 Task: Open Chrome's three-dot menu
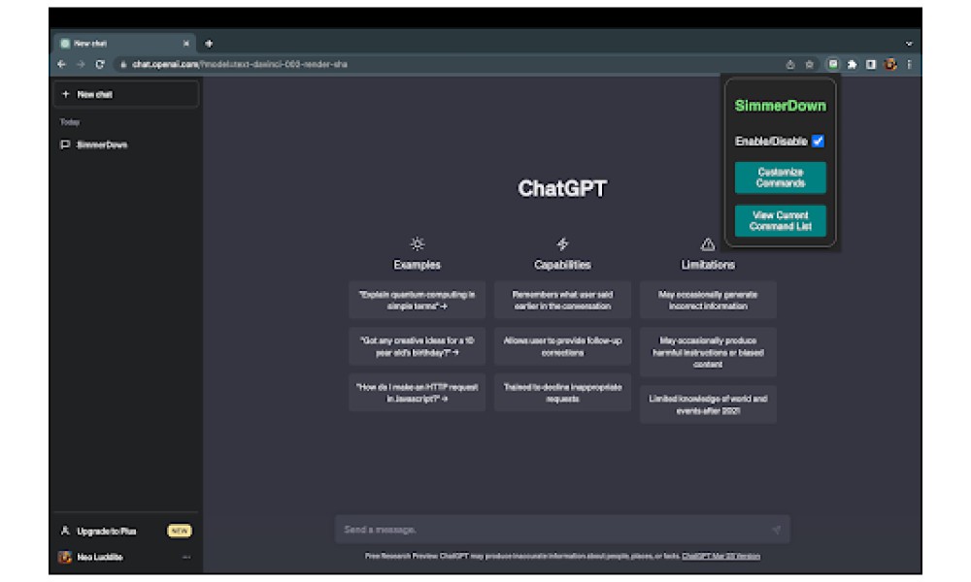(909, 64)
